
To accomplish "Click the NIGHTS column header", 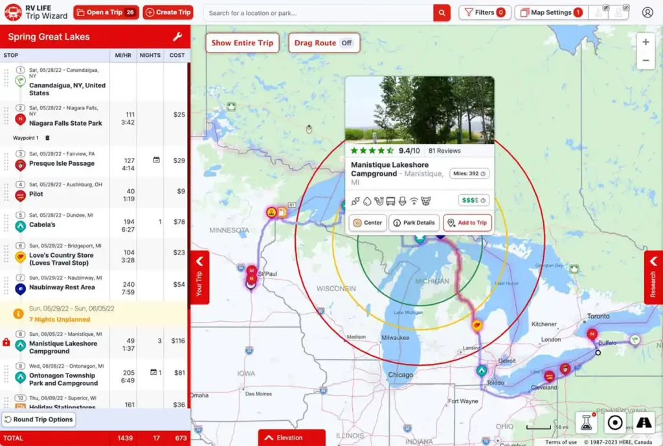I will pyautogui.click(x=150, y=56).
